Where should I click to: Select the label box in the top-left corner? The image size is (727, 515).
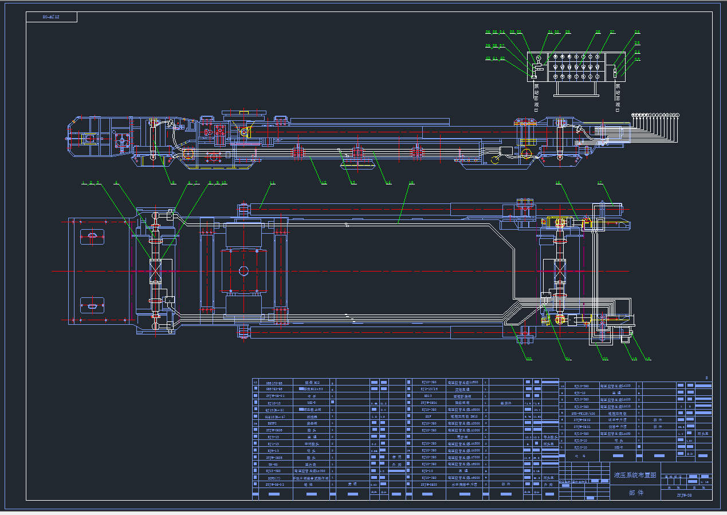click(52, 17)
